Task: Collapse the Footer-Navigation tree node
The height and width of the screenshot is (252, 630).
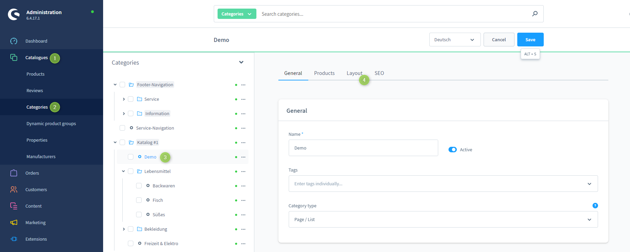Action: tap(115, 85)
